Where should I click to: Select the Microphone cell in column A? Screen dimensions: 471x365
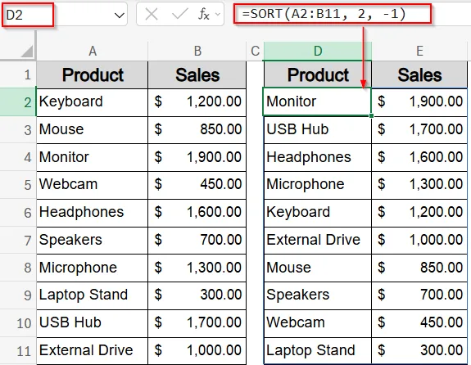click(x=93, y=268)
